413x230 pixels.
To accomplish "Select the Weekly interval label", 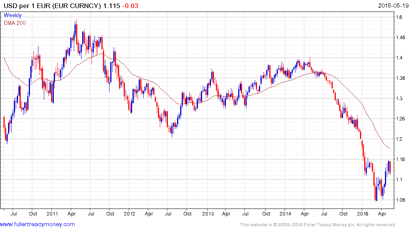I will click(x=13, y=15).
